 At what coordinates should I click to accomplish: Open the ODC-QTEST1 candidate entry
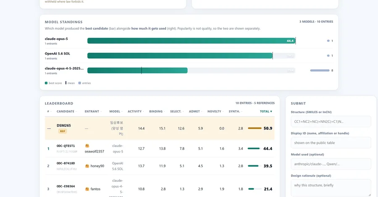tap(66, 146)
